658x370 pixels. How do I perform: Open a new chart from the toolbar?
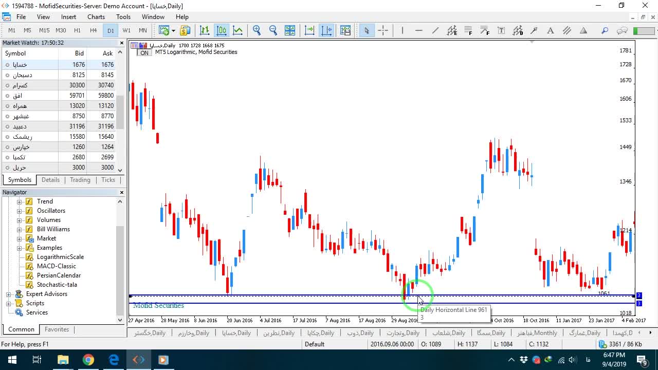pos(163,30)
